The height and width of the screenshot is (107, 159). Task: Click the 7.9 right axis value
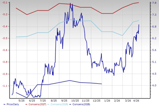pyautogui.click(x=155, y=3)
